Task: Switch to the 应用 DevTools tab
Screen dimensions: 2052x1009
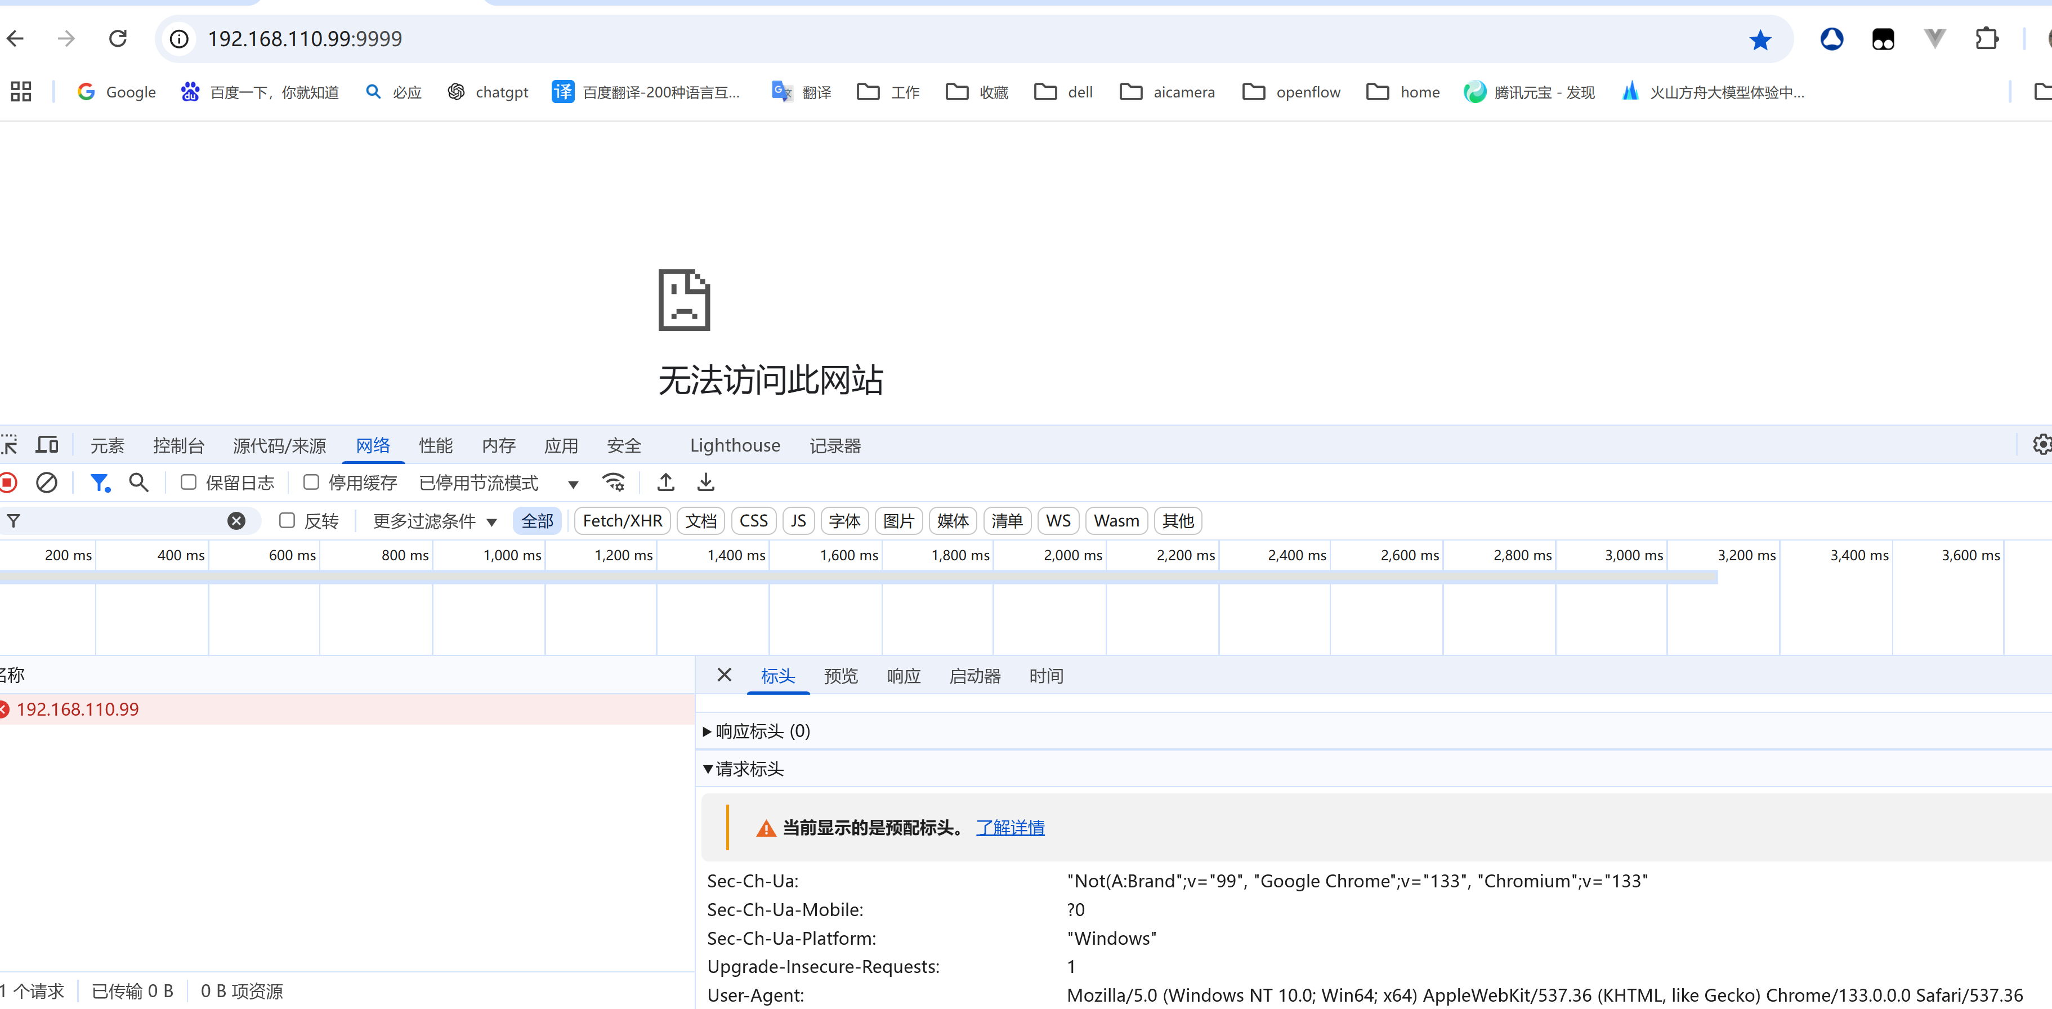Action: click(561, 445)
